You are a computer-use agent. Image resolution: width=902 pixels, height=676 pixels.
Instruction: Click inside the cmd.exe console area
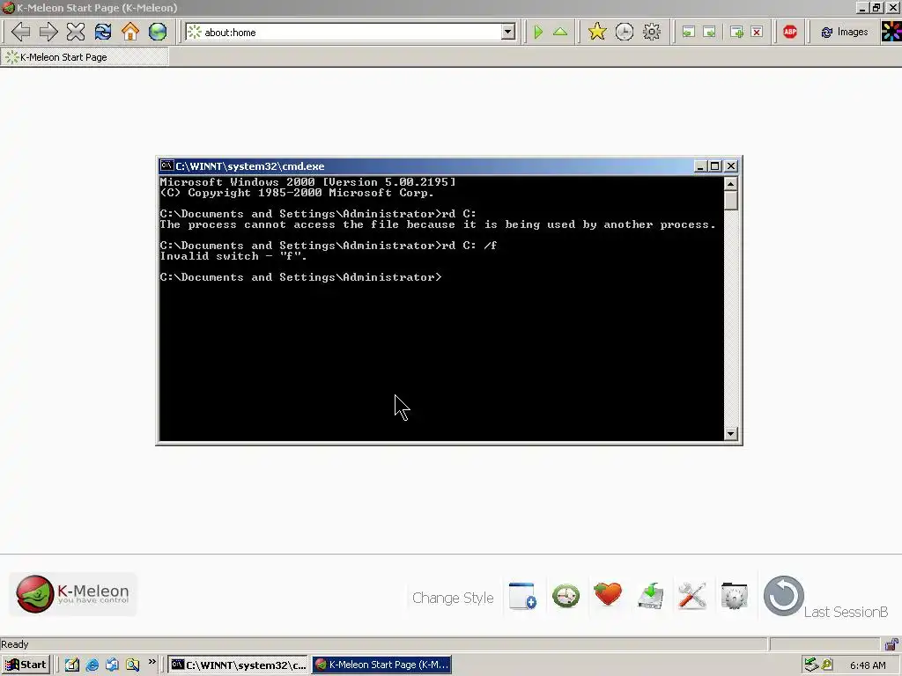pyautogui.click(x=440, y=308)
